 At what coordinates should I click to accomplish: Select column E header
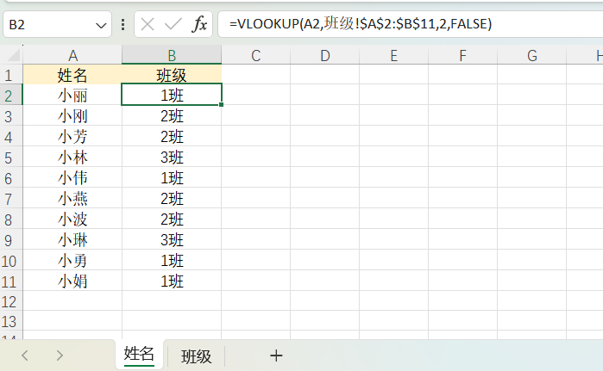coord(393,55)
